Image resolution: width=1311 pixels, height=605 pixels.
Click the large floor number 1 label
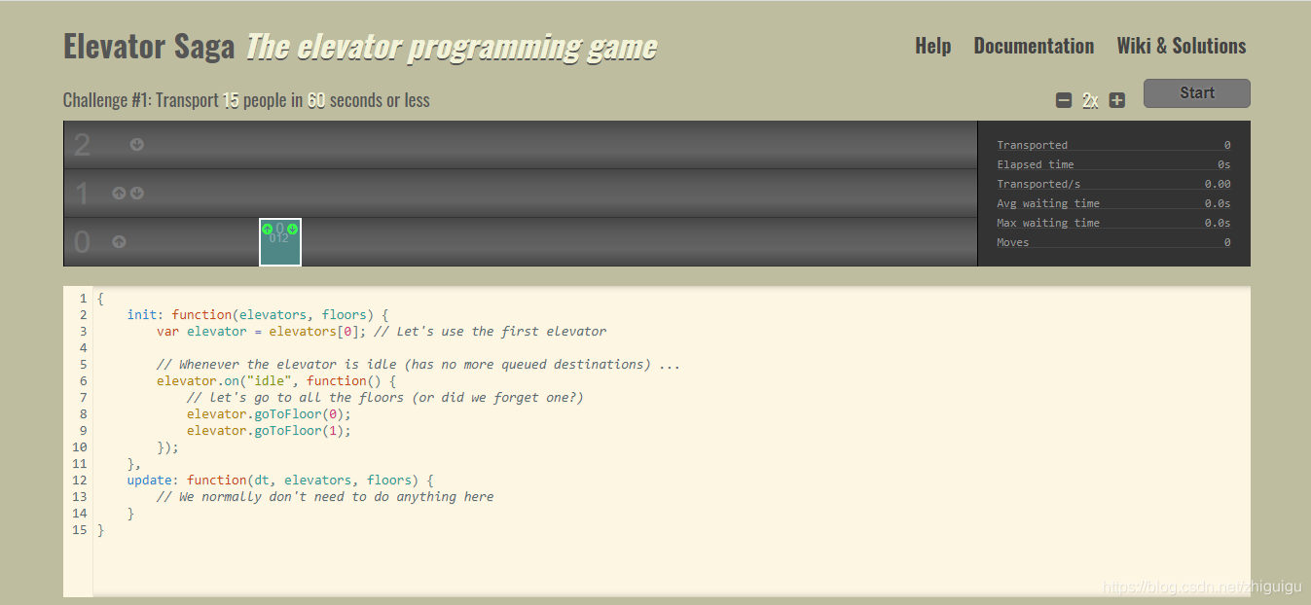tap(82, 194)
